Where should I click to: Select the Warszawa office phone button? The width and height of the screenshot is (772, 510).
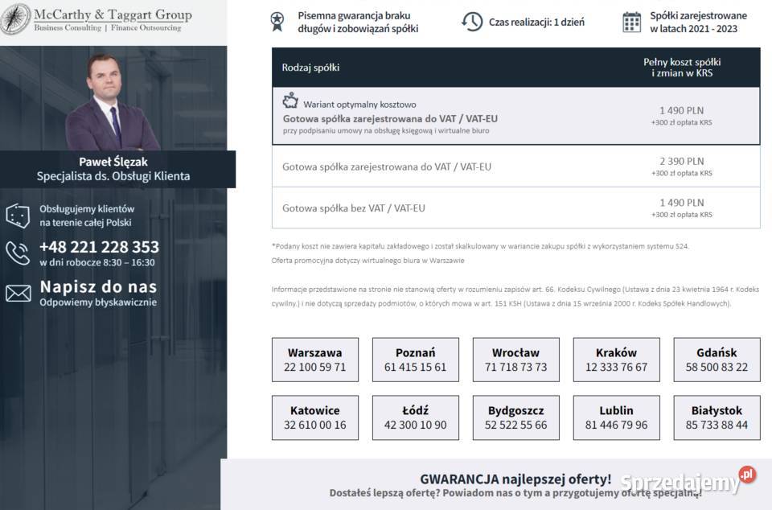314,360
